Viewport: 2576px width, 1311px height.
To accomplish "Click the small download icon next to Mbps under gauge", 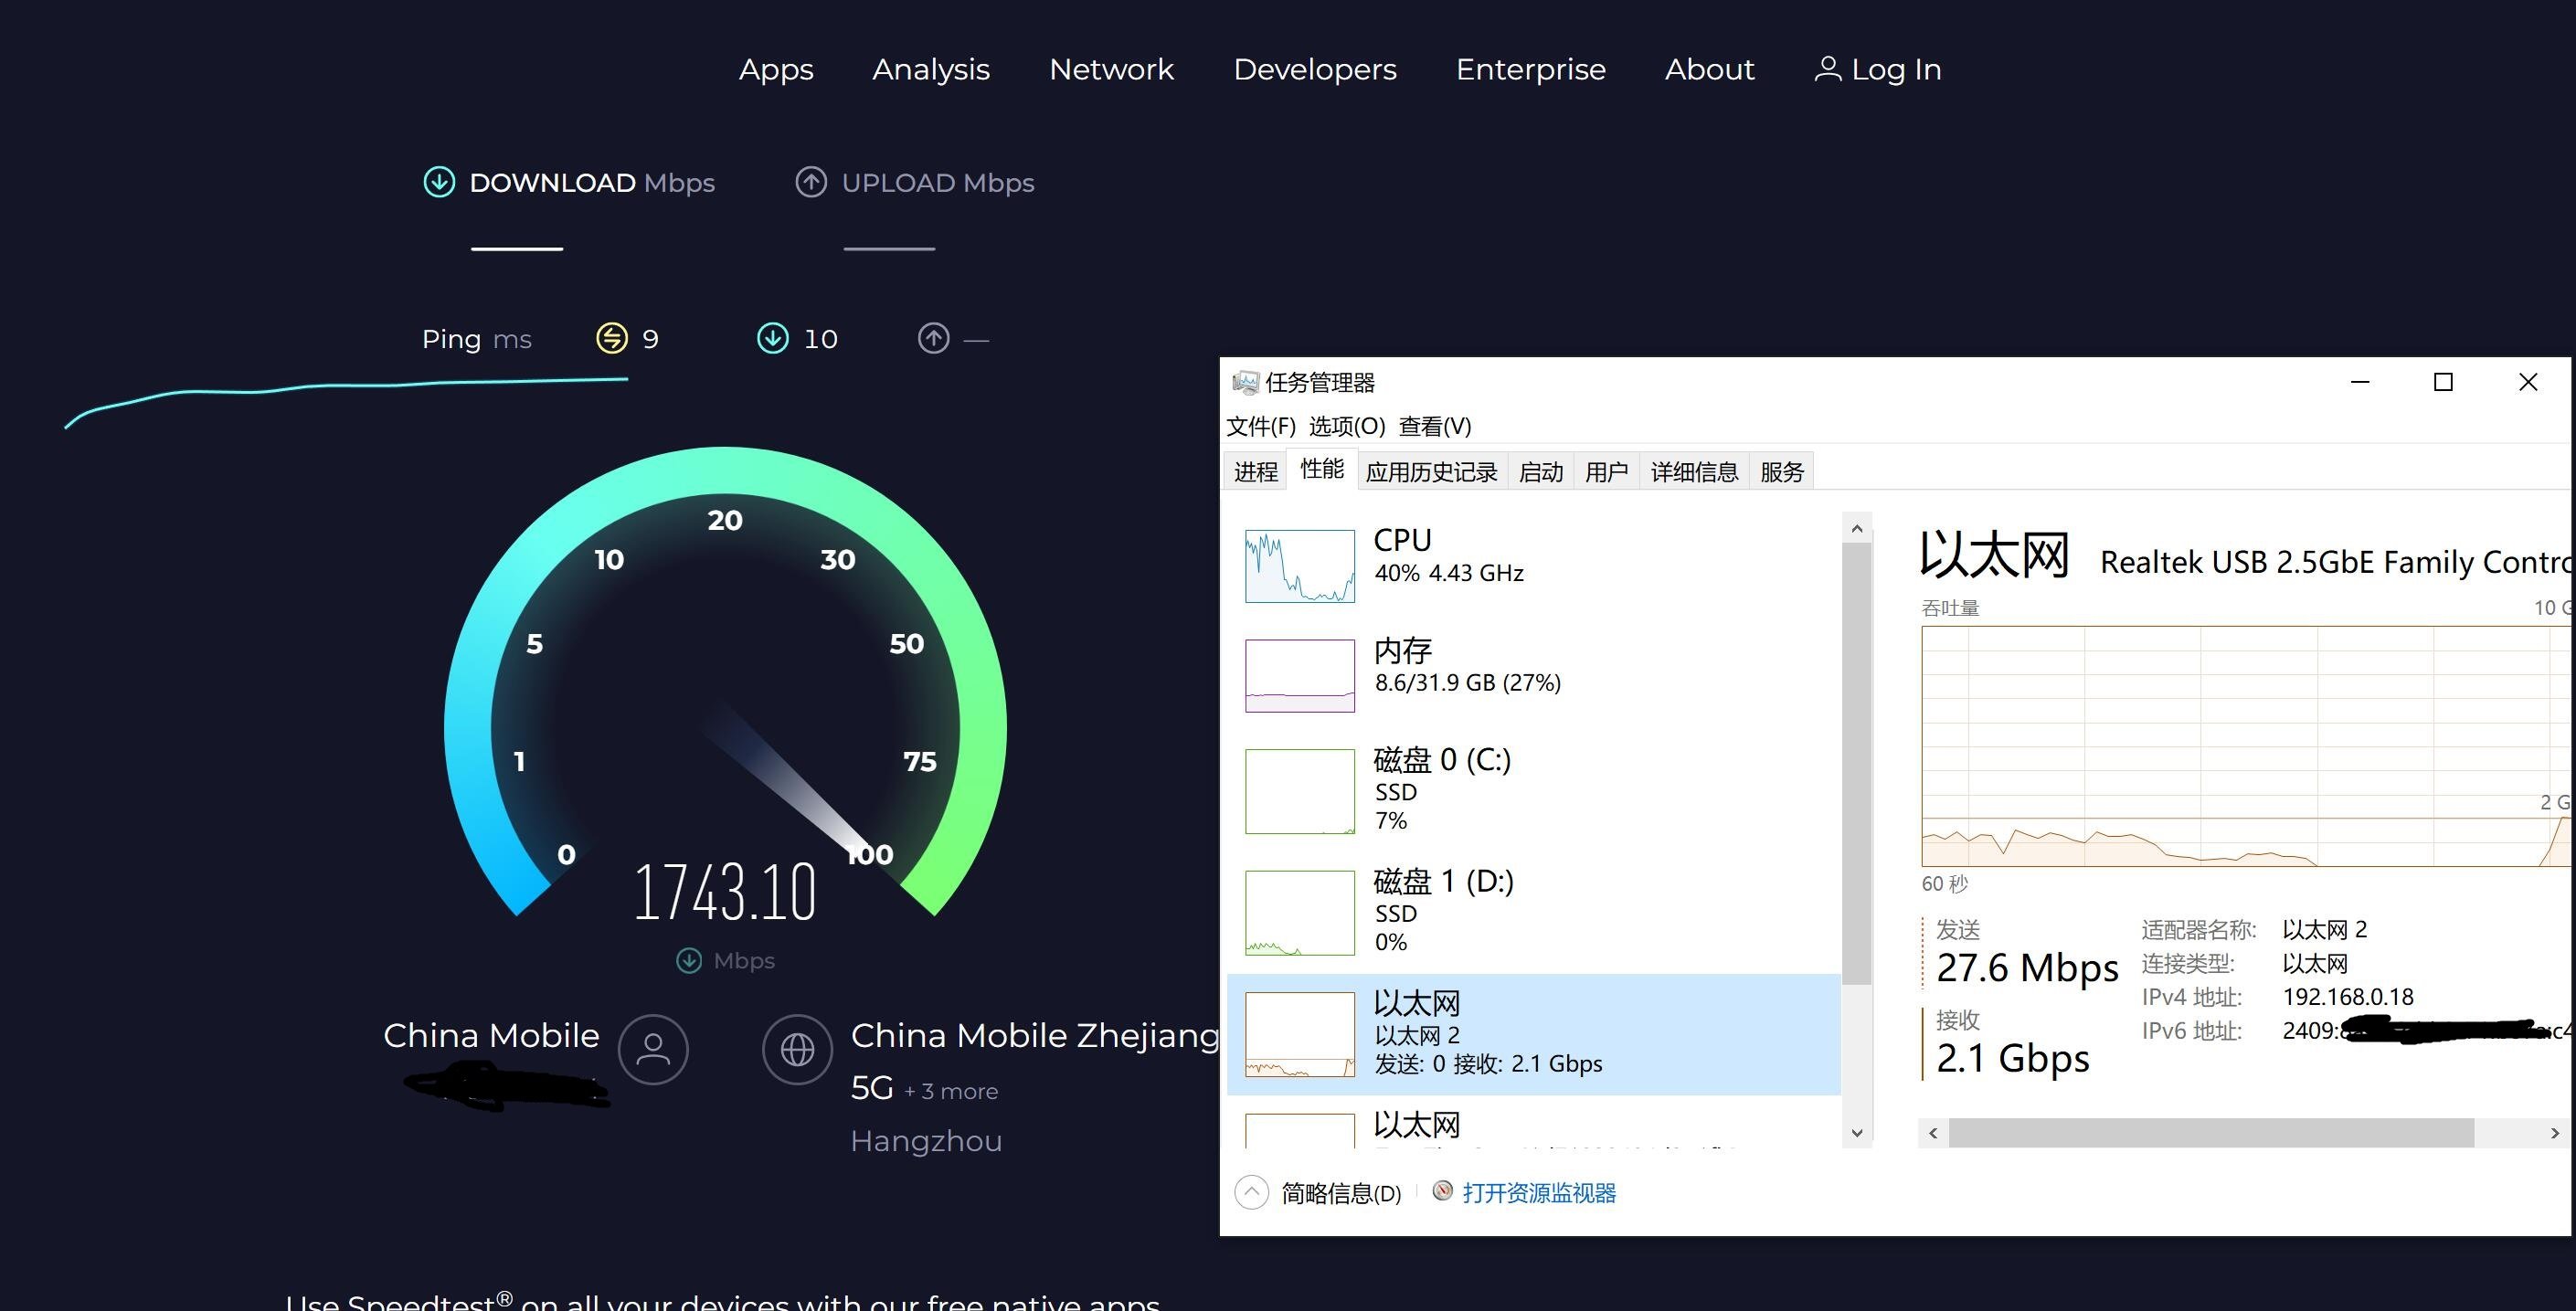I will (689, 960).
